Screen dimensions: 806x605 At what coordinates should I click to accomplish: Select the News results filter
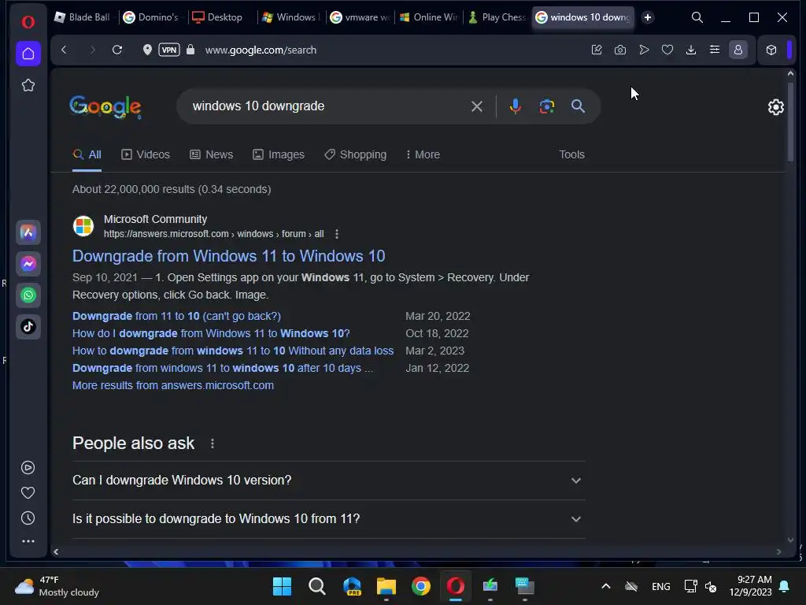pos(212,155)
